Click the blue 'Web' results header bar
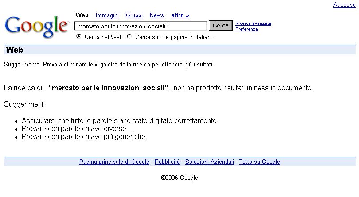 point(179,50)
